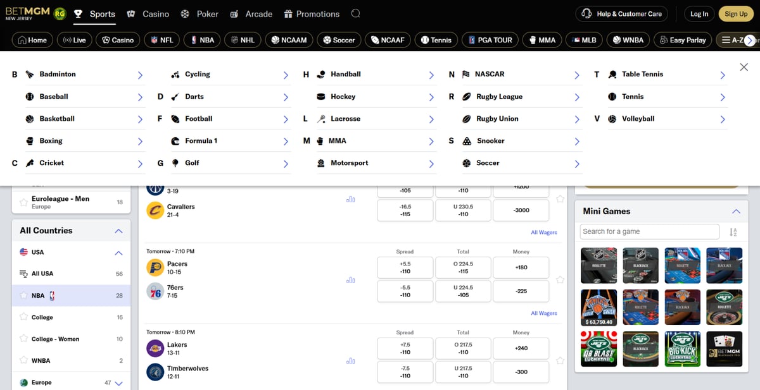Open the Rugby Union row arrow
The height and width of the screenshot is (390, 760).
577,119
